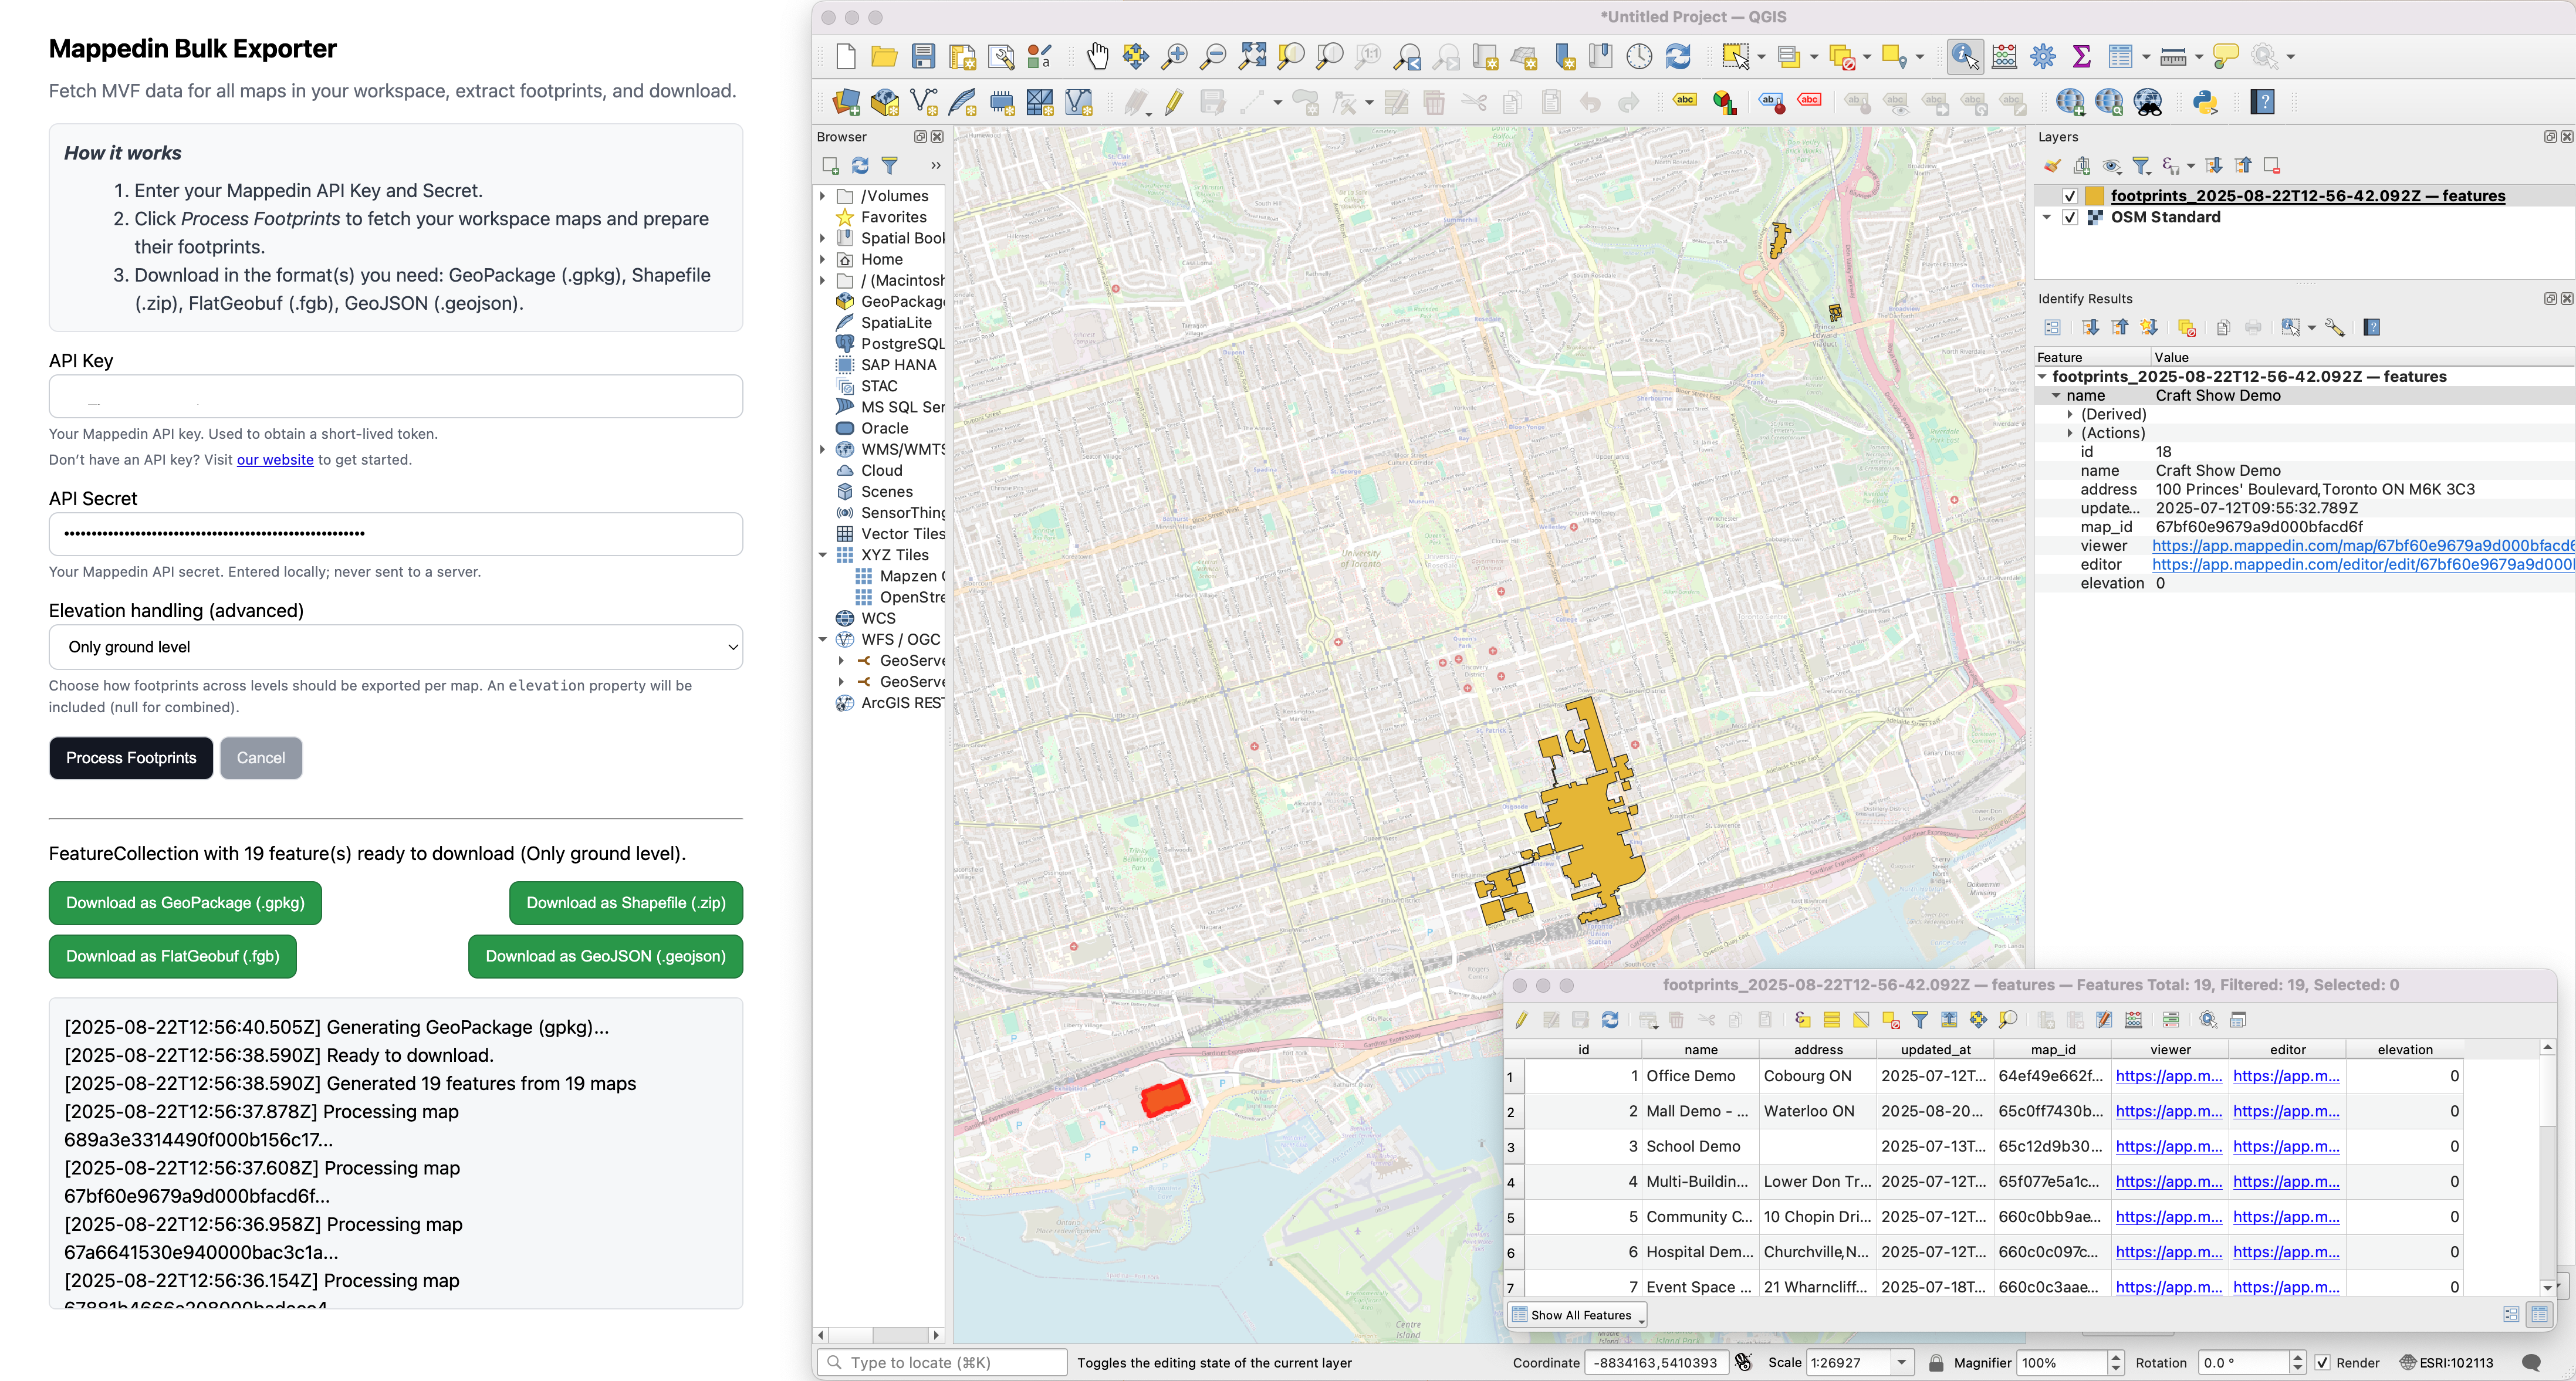Open Show All Features filter dropdown
Screen dimensions: 2576x1381
pos(1577,1315)
